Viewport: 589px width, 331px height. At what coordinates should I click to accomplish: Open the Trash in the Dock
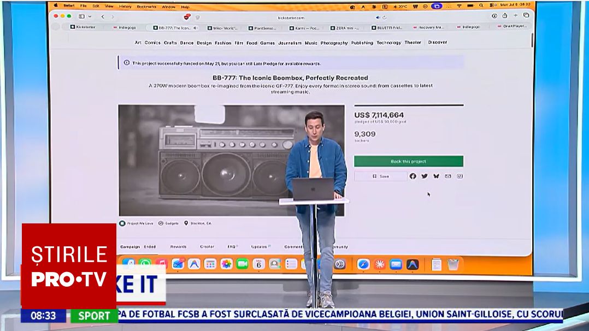[453, 264]
